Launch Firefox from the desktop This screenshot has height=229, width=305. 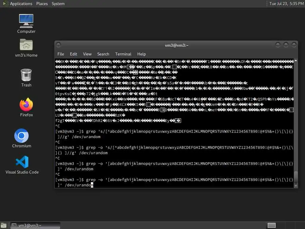pos(26,104)
